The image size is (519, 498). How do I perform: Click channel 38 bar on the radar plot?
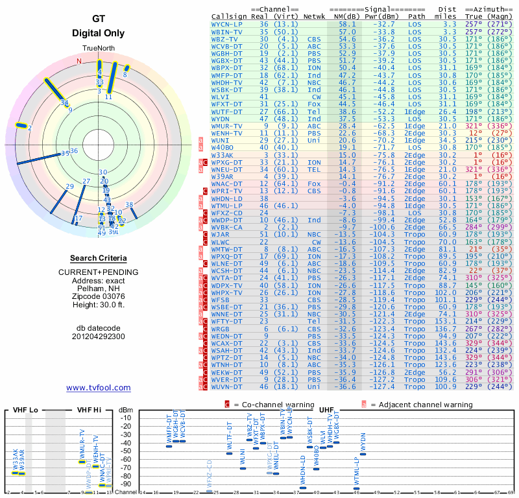point(134,213)
